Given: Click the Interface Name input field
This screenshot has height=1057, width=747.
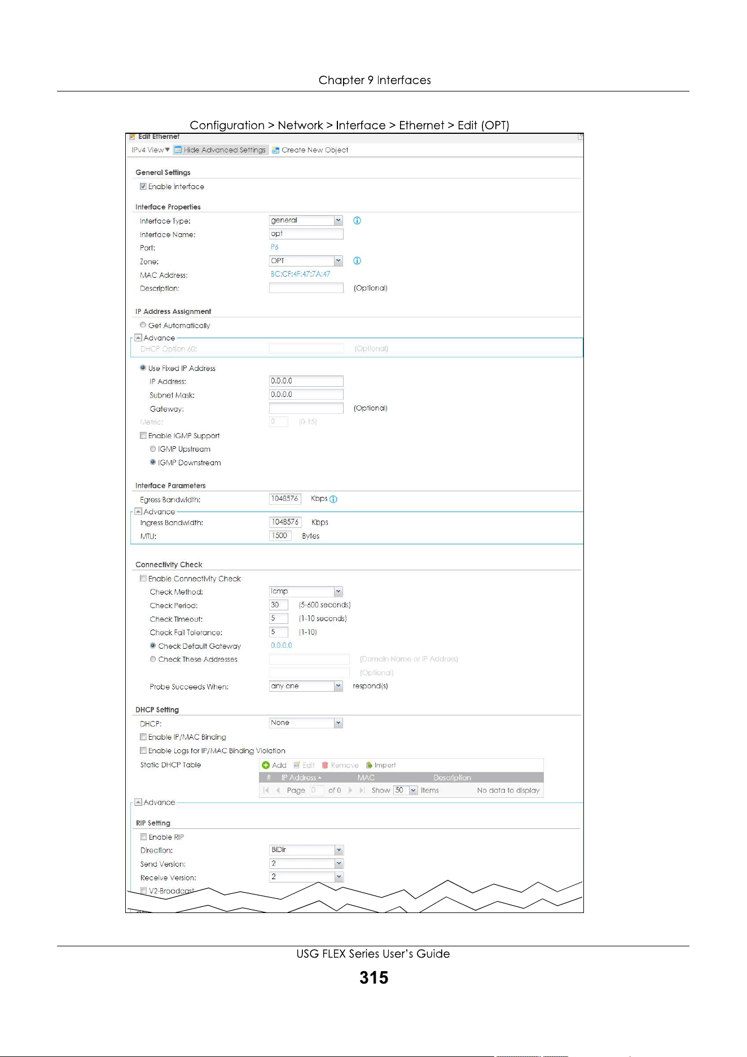Looking at the screenshot, I should [x=306, y=234].
